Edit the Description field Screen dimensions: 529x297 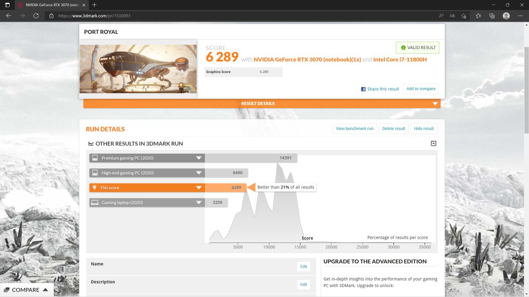click(x=303, y=284)
